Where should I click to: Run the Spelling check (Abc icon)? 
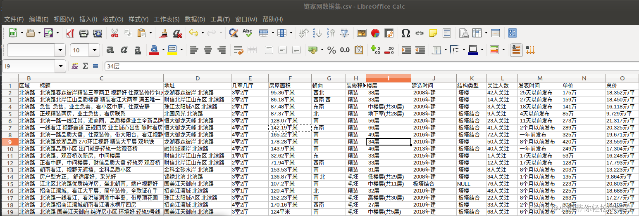coord(247,33)
